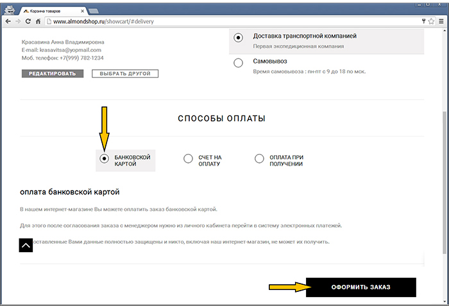
Task: Submit with the Оформить заказ button
Action: point(360,287)
